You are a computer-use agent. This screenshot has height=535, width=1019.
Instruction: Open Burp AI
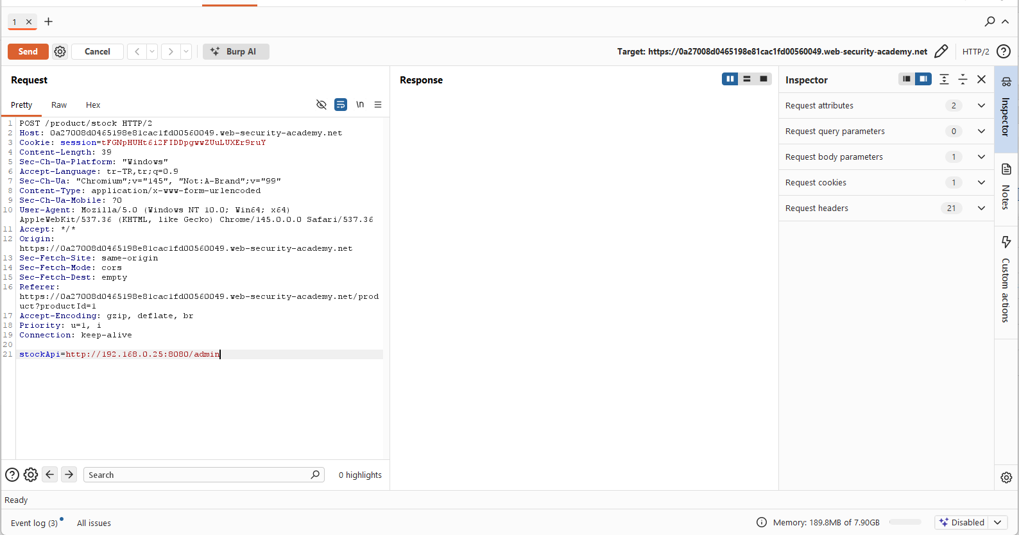[x=235, y=51]
